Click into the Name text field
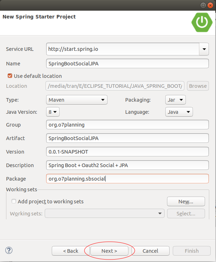Screen dimensions: 216x262 point(127,64)
